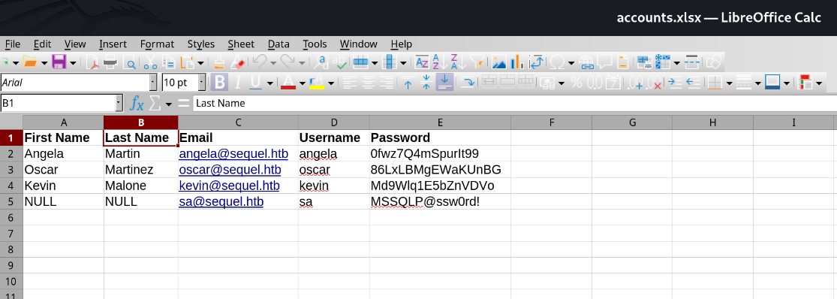Click the Format as Percent icon
Screen dimensions: 837x299
(577, 82)
